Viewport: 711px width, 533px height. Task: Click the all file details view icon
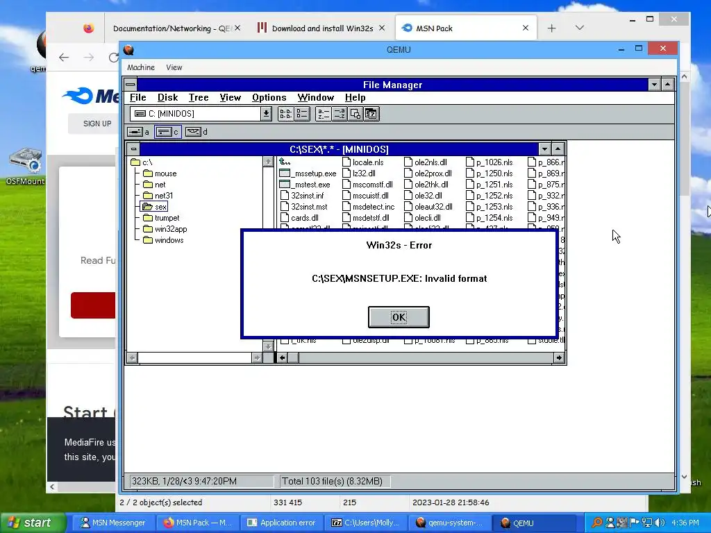coord(301,114)
